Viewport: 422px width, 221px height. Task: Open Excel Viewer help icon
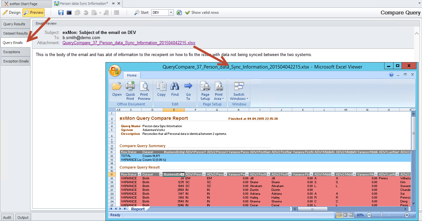[x=391, y=75]
